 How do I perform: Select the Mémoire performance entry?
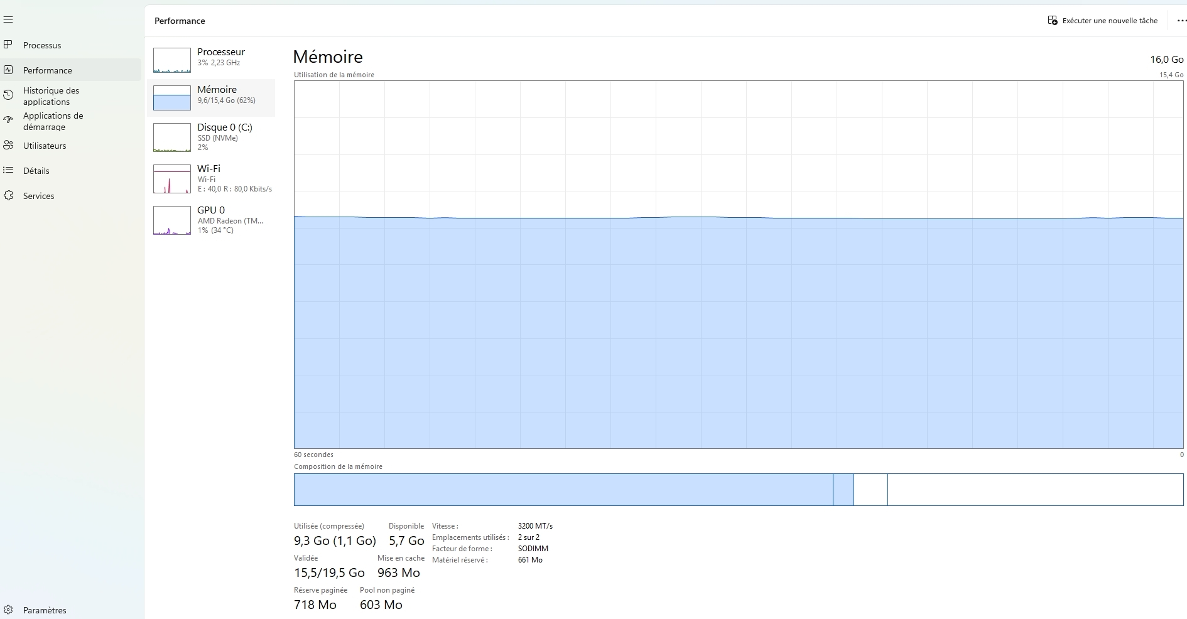coord(211,97)
